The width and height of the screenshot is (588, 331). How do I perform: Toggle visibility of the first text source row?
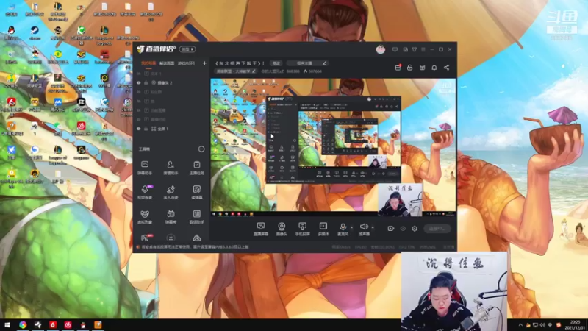point(139,74)
